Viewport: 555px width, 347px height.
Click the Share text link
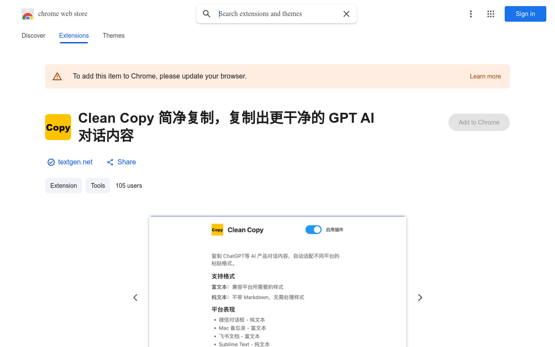(x=127, y=162)
